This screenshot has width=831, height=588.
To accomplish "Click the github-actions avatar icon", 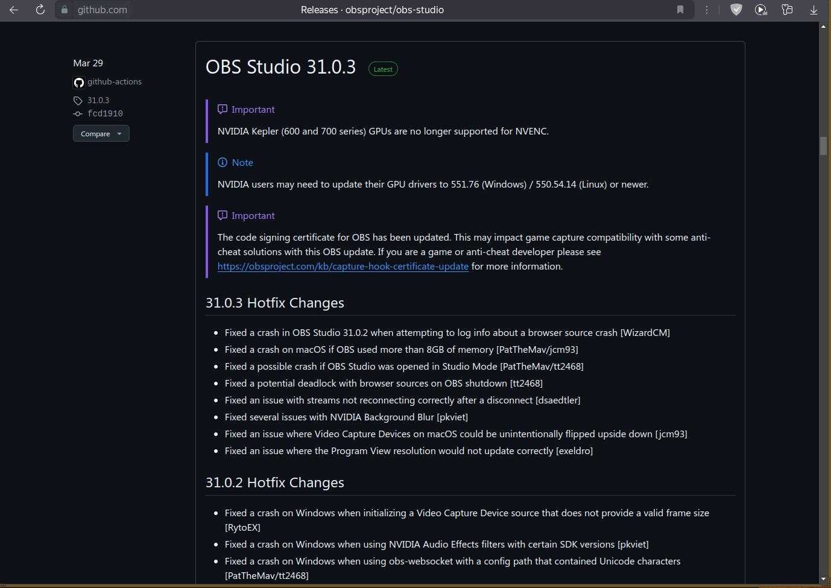I will point(79,82).
